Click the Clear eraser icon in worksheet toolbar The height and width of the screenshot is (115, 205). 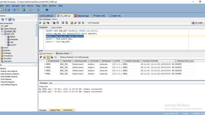(76, 23)
